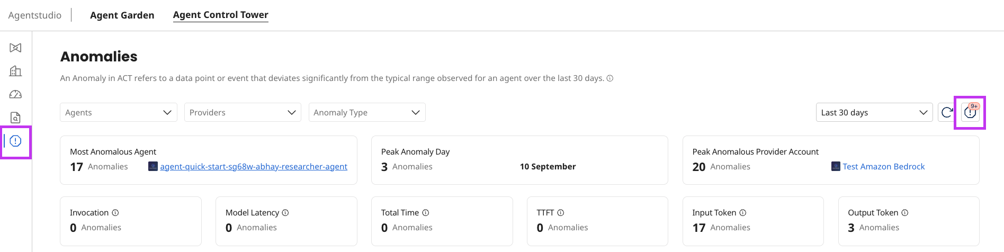Change the Last 30 days time range
Viewport: 1004px width, 252px height.
tap(874, 112)
